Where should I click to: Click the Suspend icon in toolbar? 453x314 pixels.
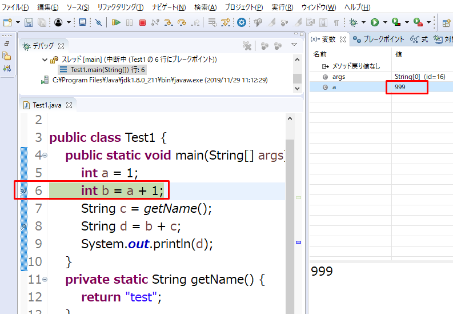(x=129, y=23)
